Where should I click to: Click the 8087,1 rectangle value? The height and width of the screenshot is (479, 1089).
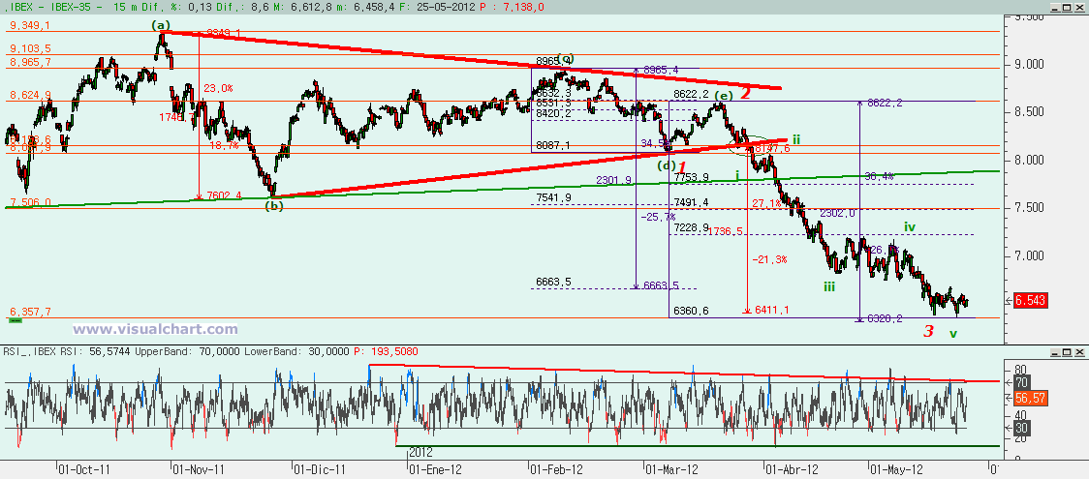coord(553,145)
